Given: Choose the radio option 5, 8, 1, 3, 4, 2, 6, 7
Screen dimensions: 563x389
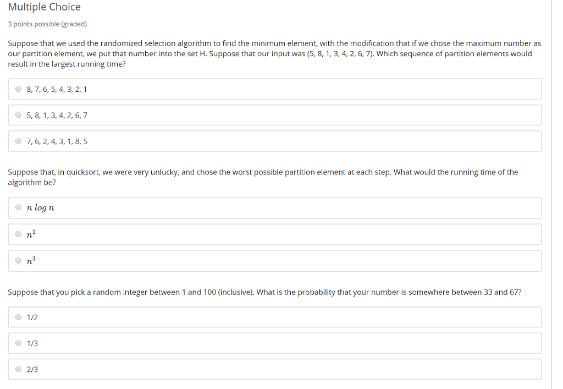Looking at the screenshot, I should click(19, 115).
